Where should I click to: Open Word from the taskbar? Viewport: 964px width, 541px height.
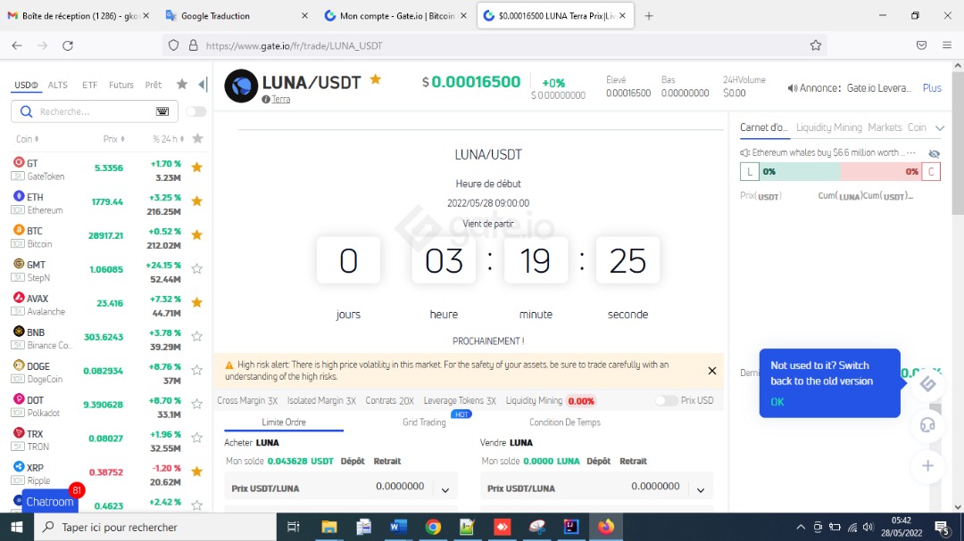coord(398,527)
